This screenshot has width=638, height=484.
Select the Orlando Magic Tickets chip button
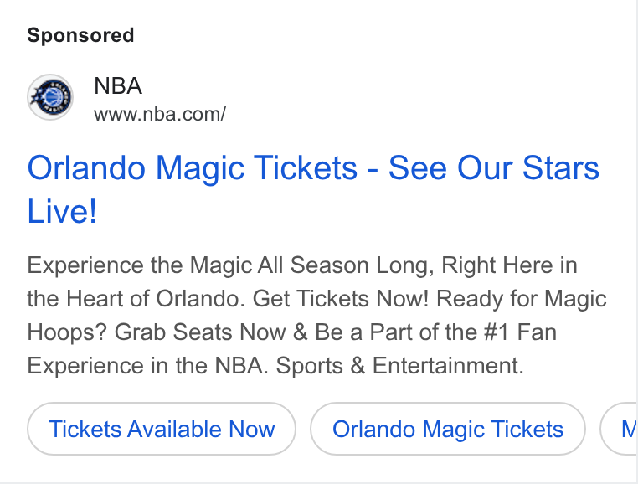448,429
